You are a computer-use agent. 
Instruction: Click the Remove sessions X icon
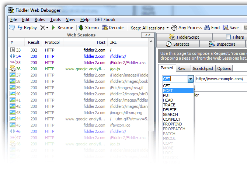point(43,28)
